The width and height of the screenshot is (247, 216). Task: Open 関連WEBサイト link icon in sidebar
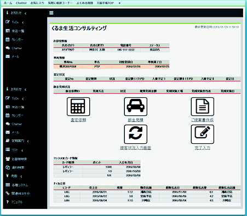coord(8,193)
